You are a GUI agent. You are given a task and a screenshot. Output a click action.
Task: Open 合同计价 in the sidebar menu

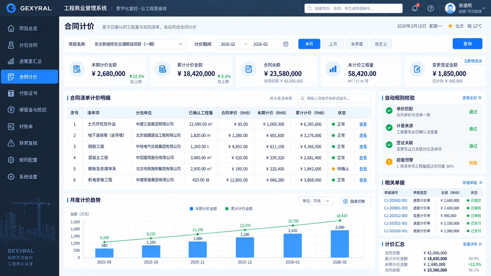(29, 77)
